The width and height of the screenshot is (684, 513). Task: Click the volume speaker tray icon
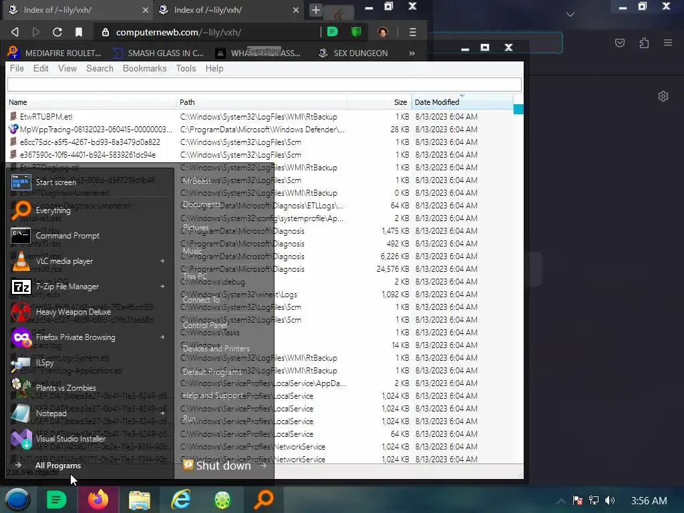click(610, 500)
